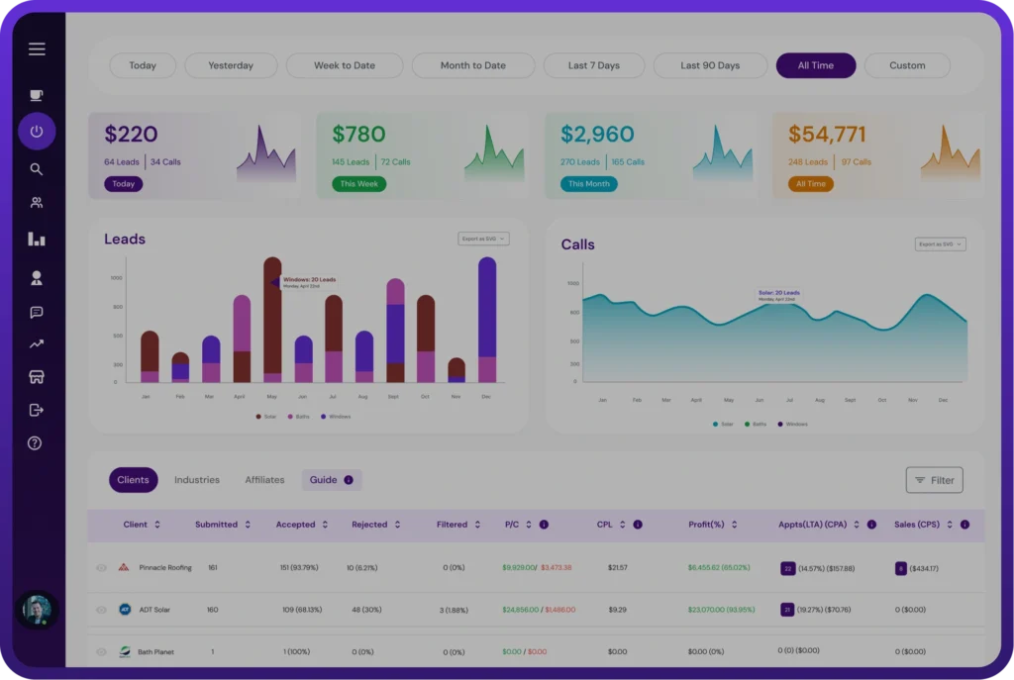1014x680 pixels.
Task: Open the Filter button
Action: [935, 480]
